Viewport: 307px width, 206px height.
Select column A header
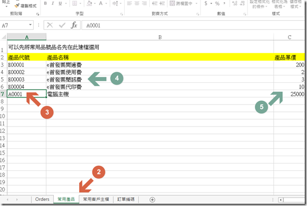26,37
